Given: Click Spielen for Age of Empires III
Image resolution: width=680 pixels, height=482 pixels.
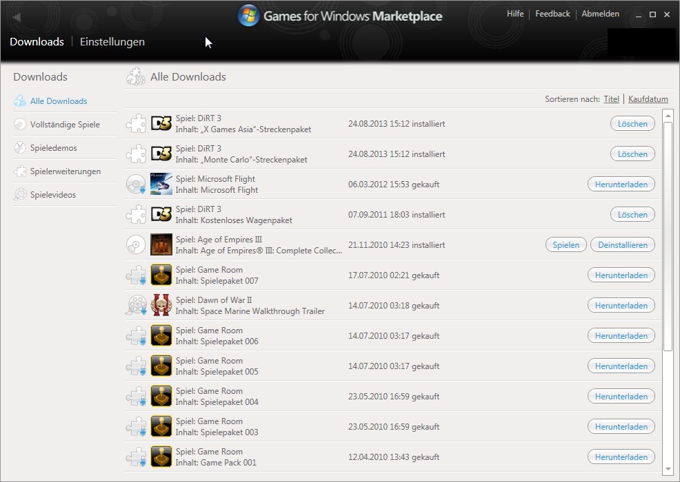Looking at the screenshot, I should (566, 244).
